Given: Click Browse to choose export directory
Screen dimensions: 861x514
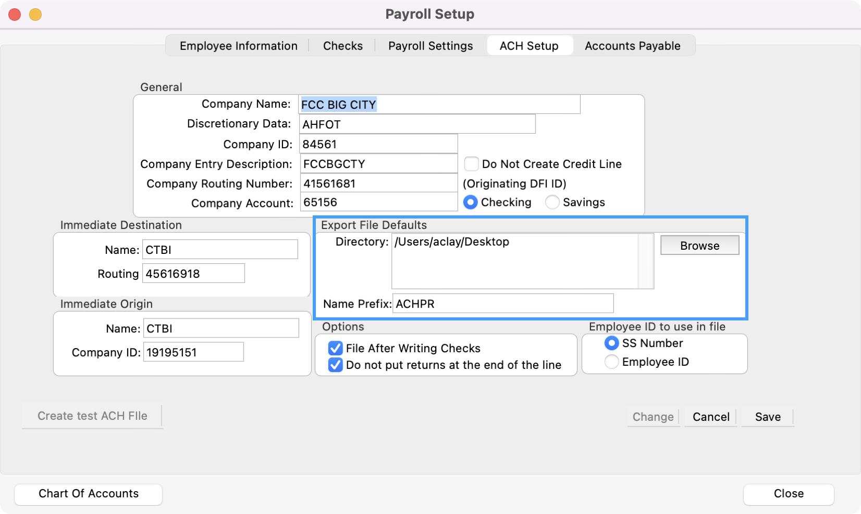Looking at the screenshot, I should (x=699, y=246).
